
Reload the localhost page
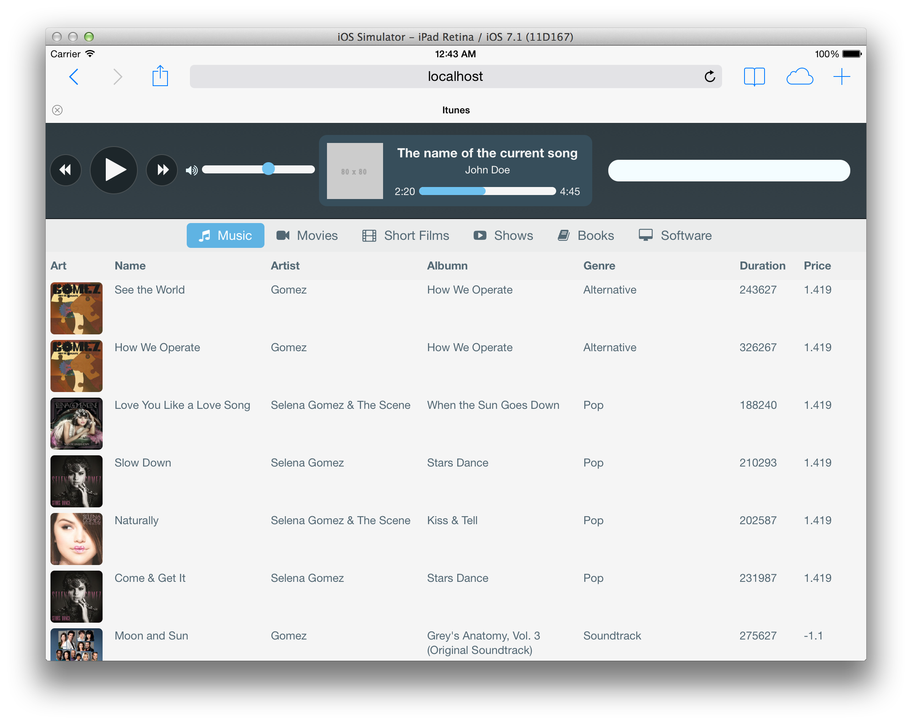pos(709,76)
